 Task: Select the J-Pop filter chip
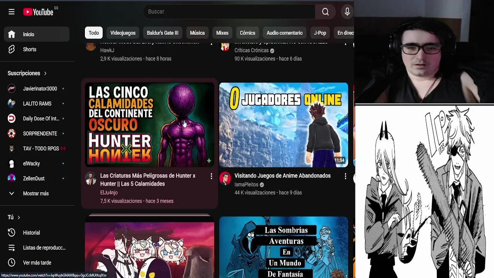click(320, 33)
